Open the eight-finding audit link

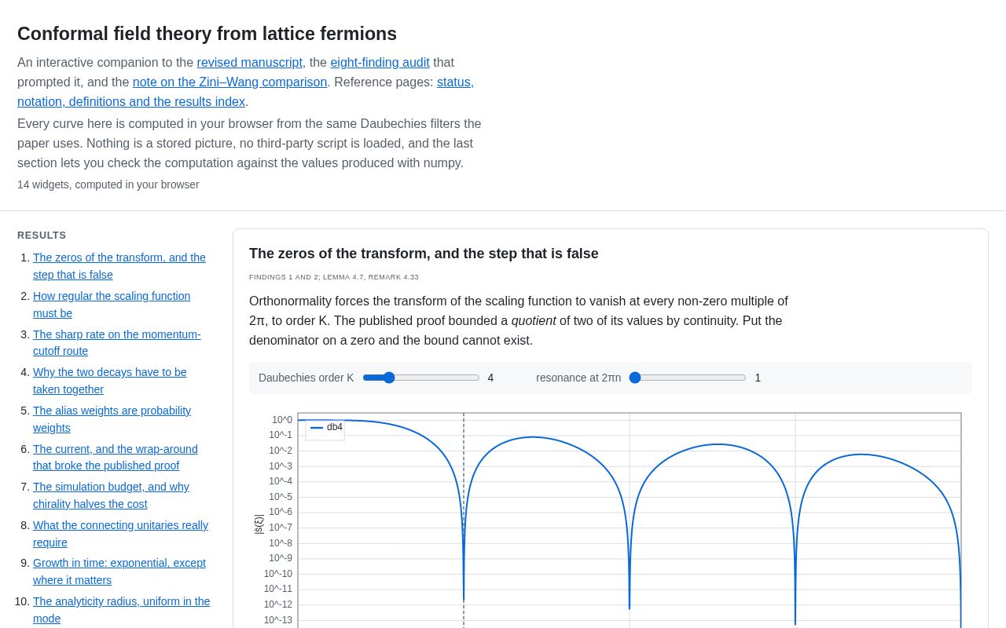tap(380, 63)
